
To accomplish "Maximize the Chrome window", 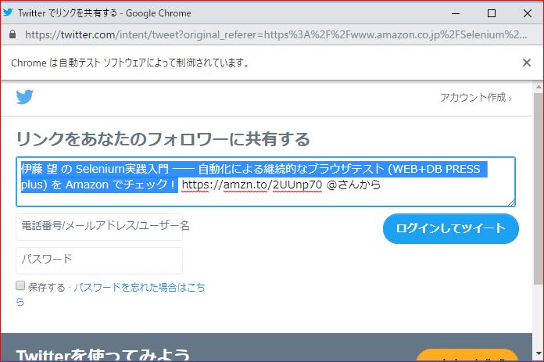I will coord(492,13).
